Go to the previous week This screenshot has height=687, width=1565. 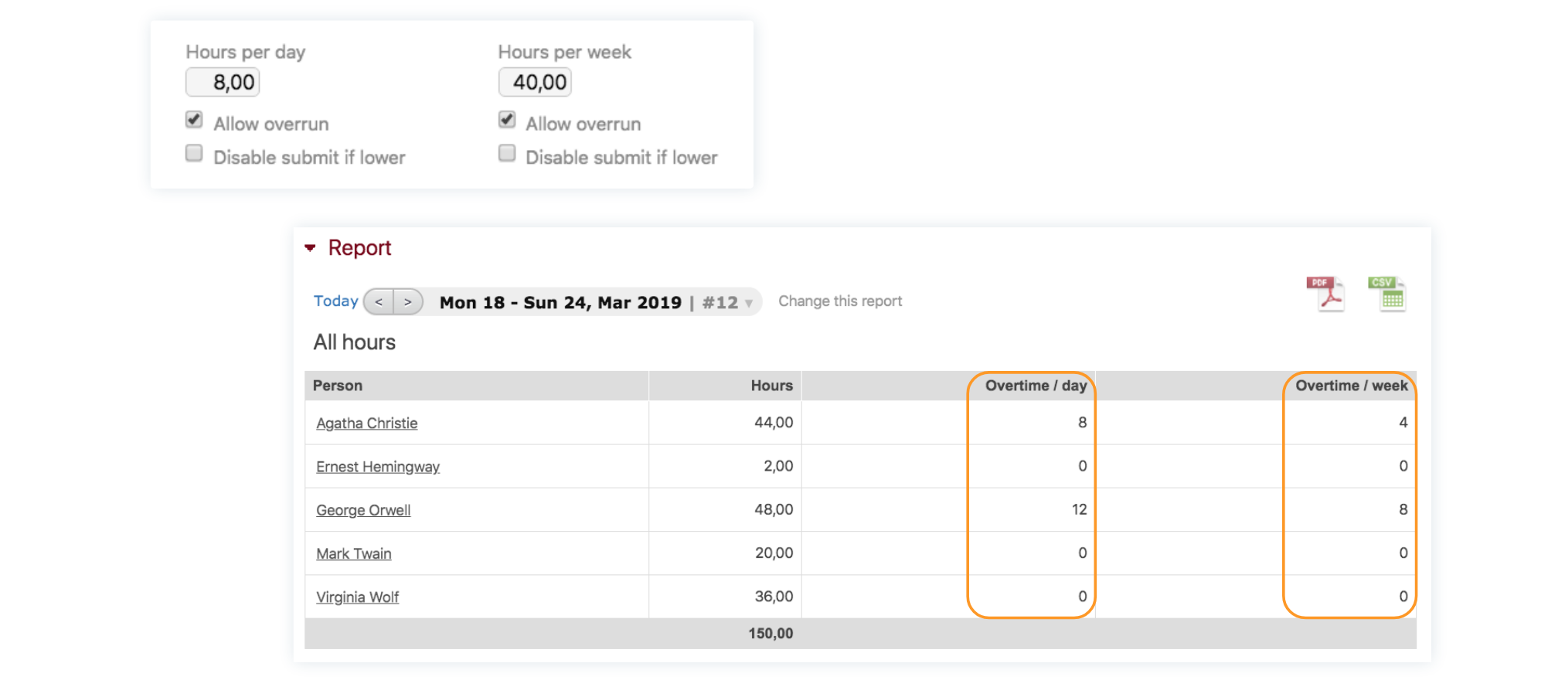click(x=379, y=301)
